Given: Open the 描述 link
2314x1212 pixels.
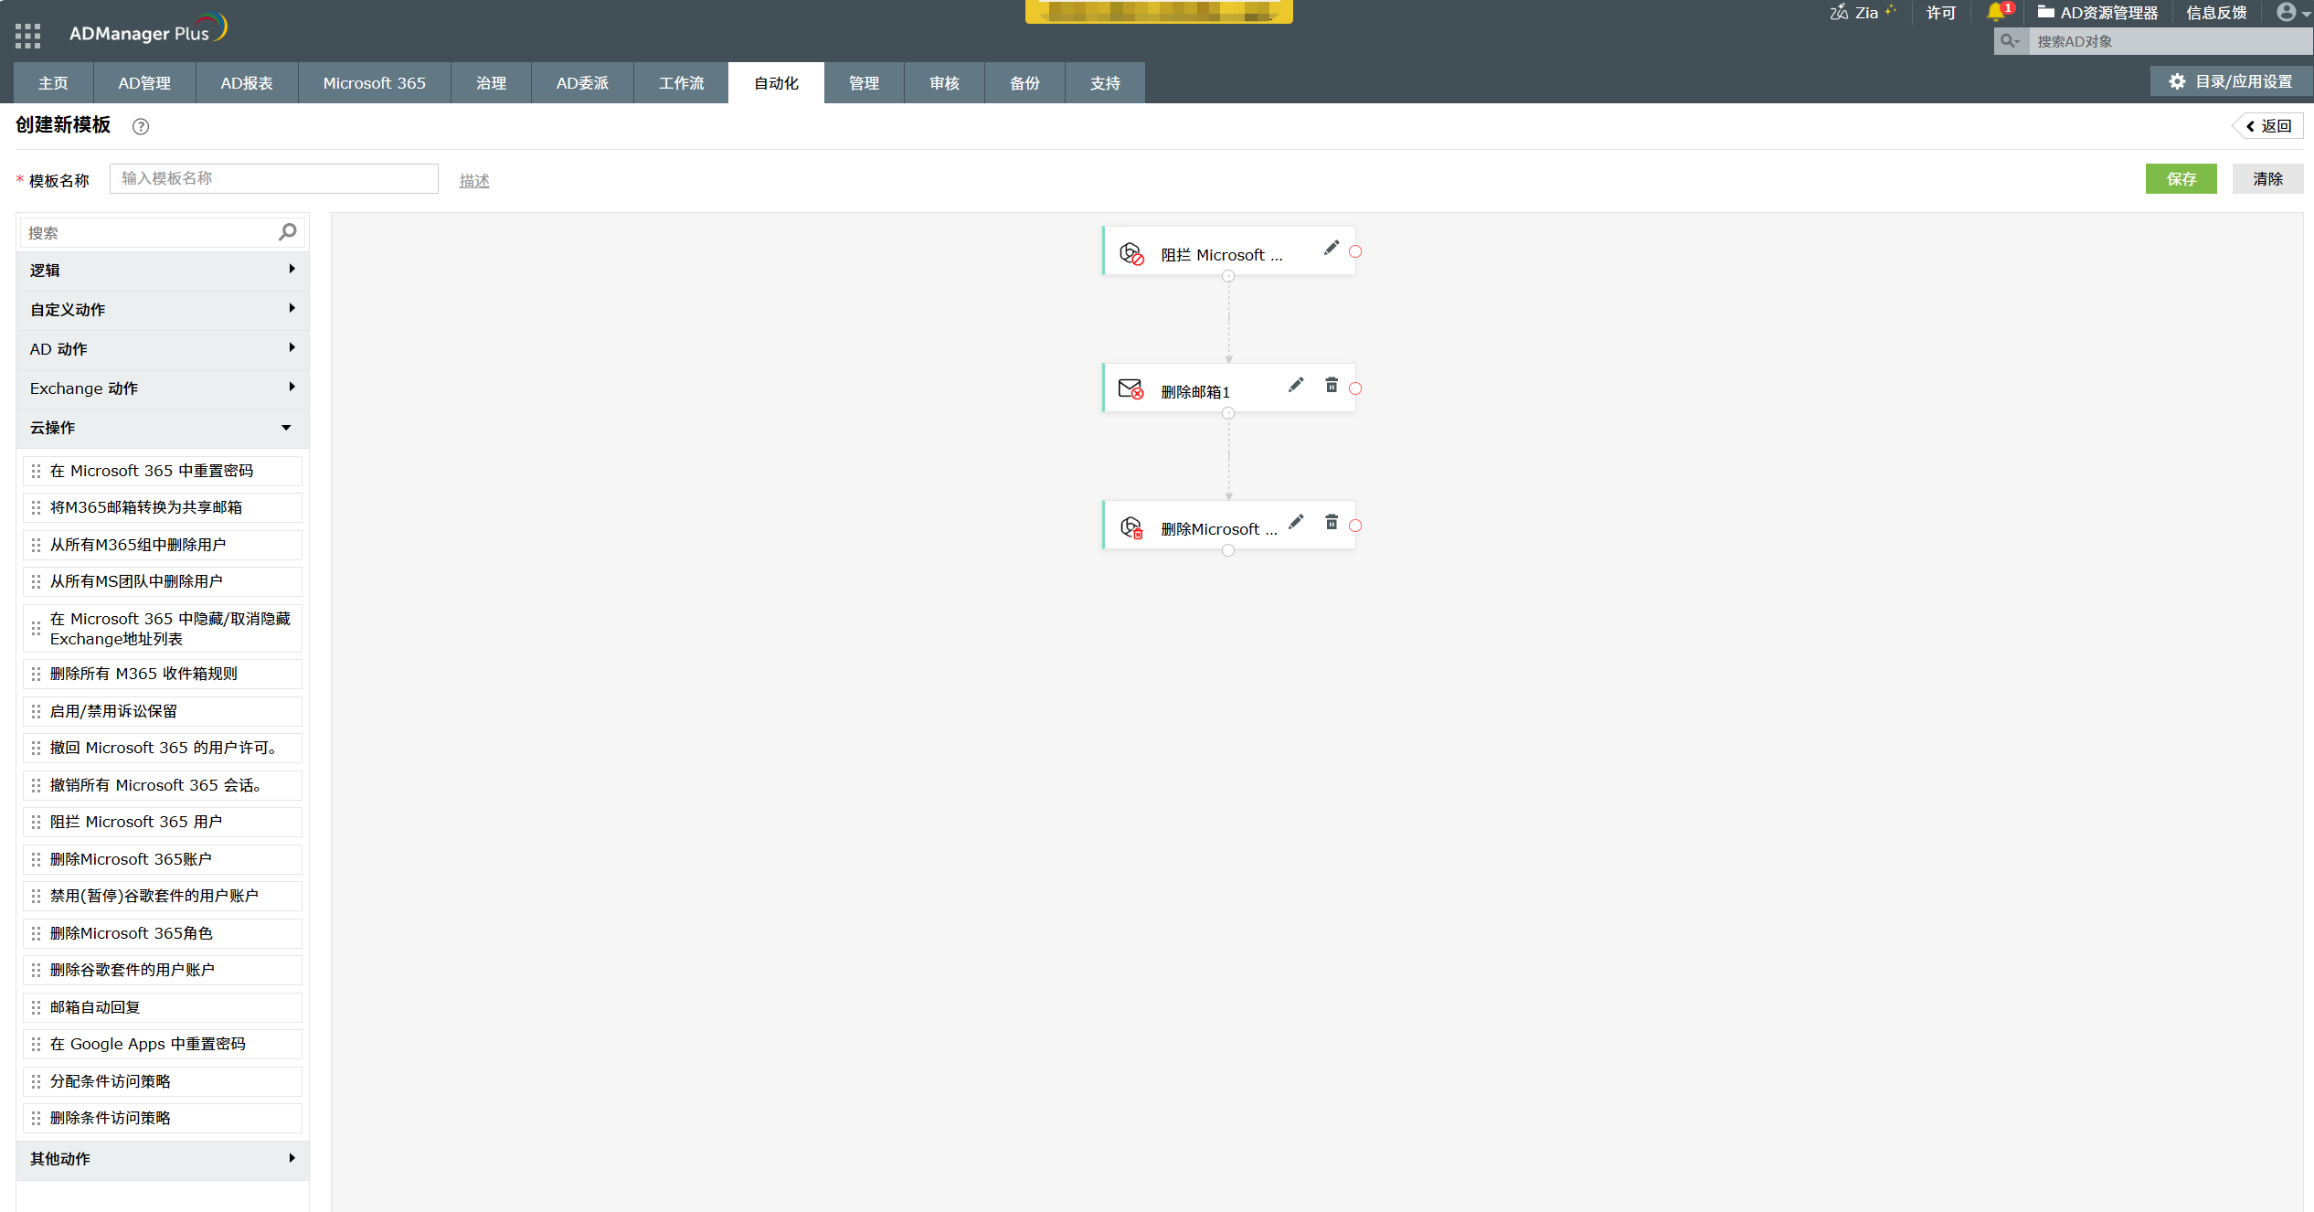Looking at the screenshot, I should coord(474,179).
